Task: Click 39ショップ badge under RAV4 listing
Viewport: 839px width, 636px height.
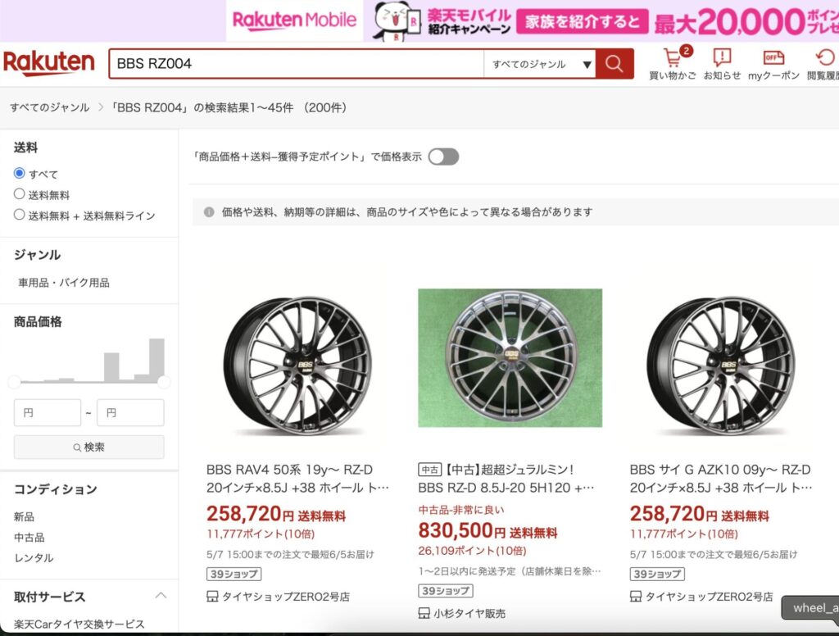Action: [x=234, y=574]
